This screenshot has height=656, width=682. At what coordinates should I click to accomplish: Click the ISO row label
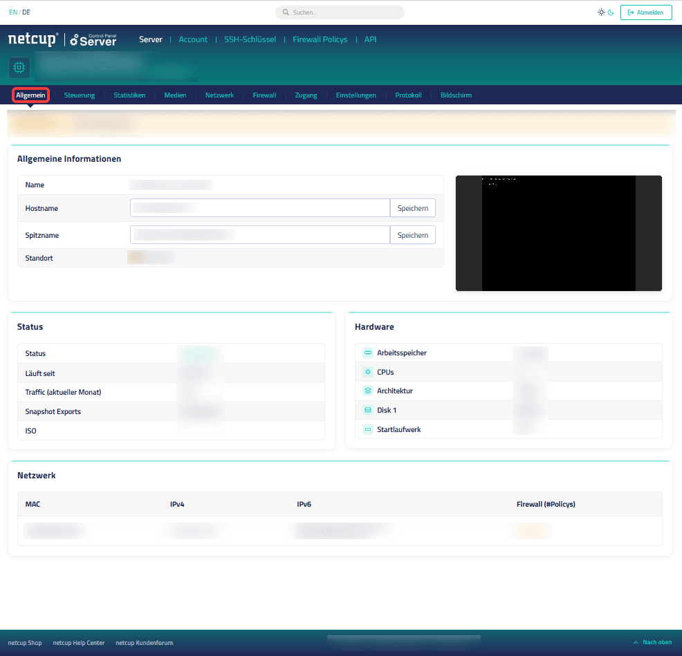30,431
